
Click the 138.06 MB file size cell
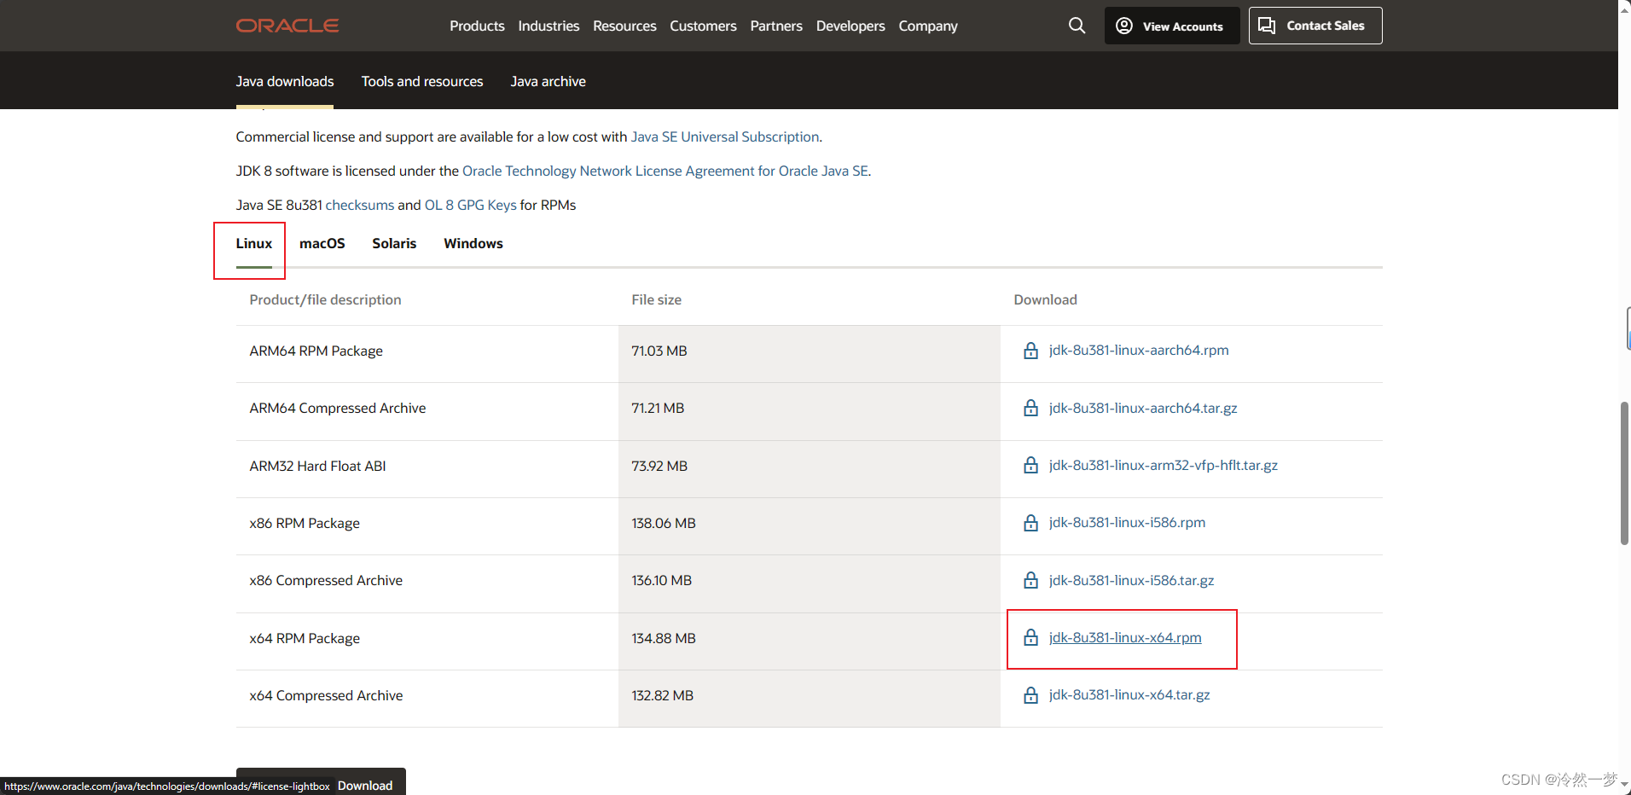(810, 526)
